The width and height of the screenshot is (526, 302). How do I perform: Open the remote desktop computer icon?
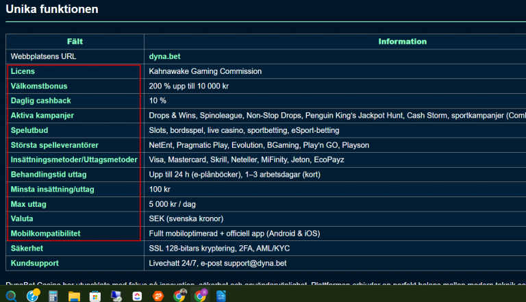tap(116, 296)
